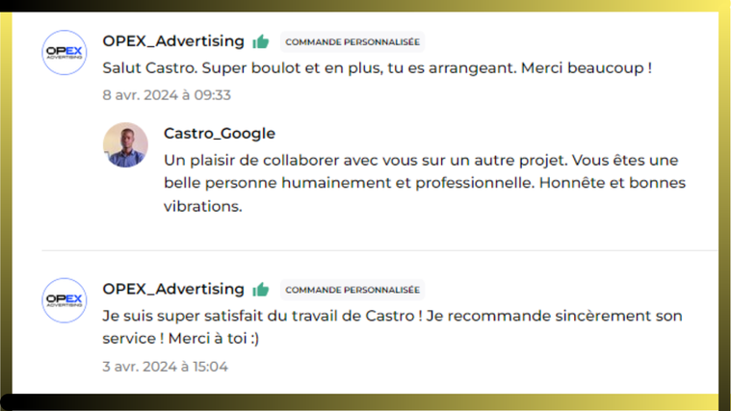
Task: Open OPEX avatar beside "Je suis super satisfait"
Action: point(65,300)
